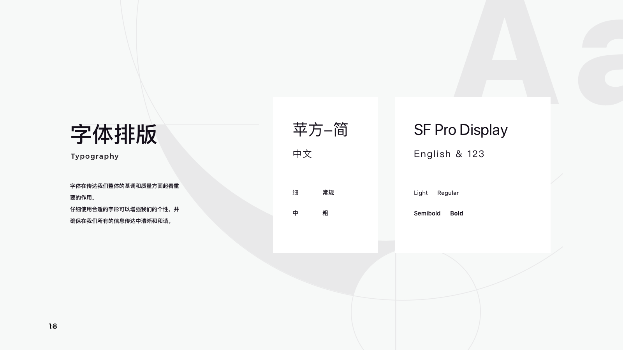Click the Light weight label
The image size is (623, 350).
421,193
